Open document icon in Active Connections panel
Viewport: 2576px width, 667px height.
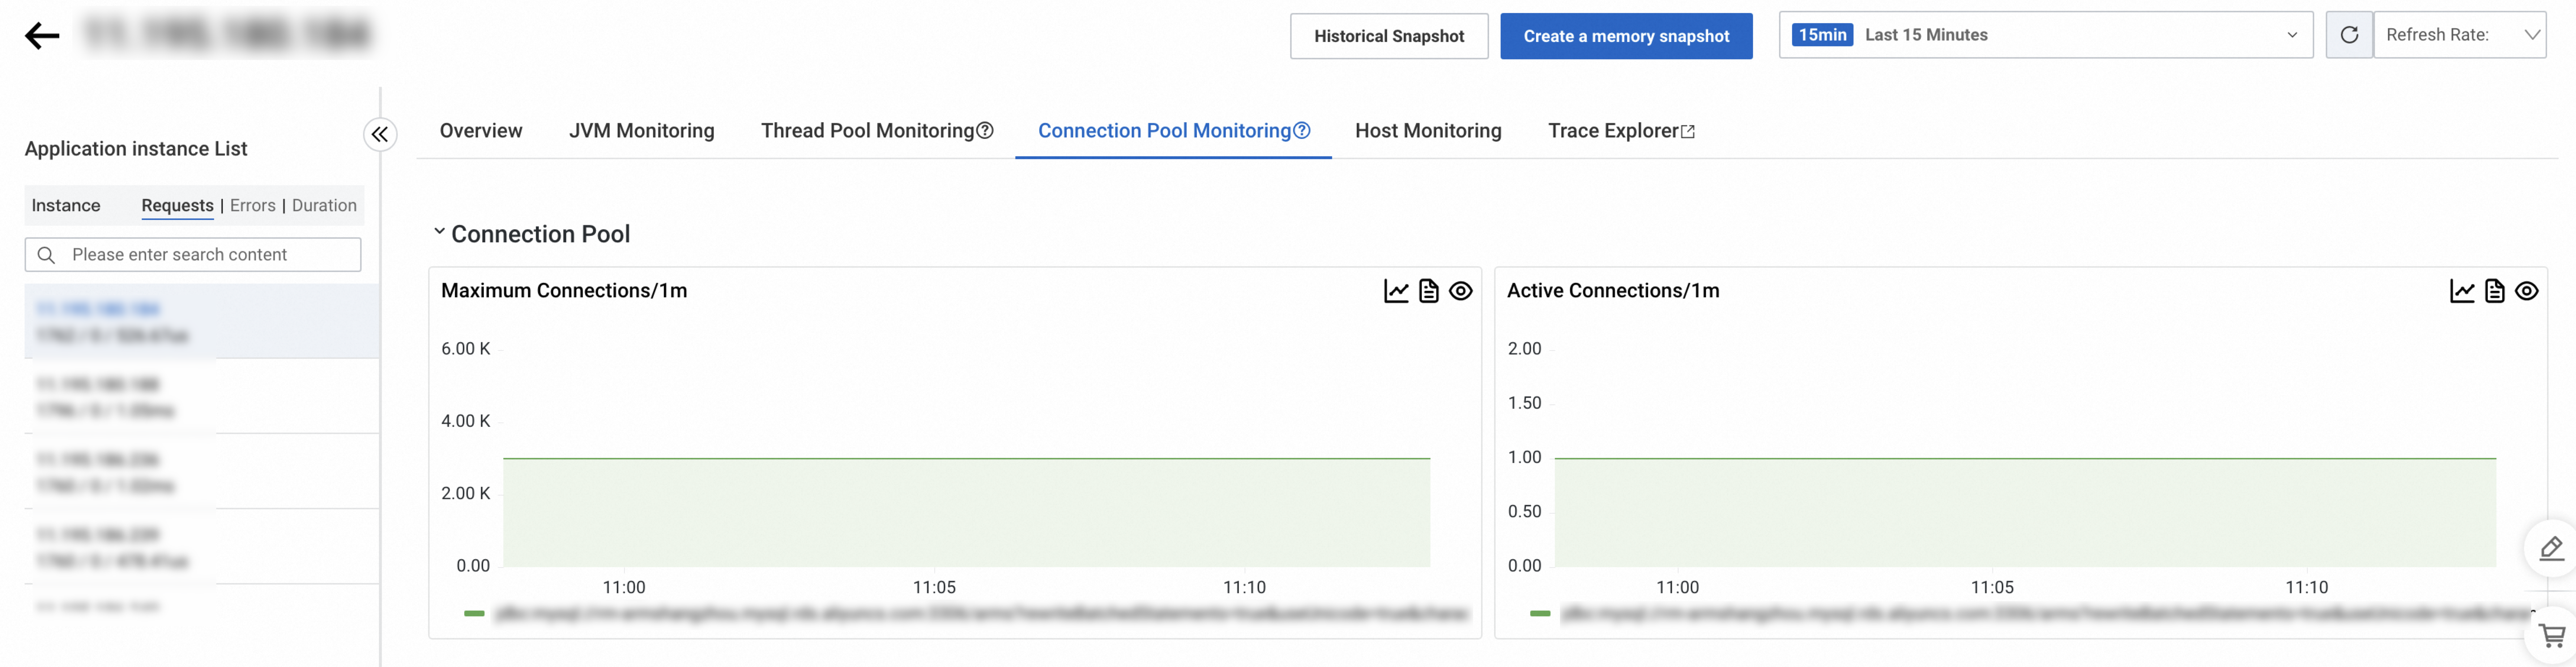(x=2495, y=291)
